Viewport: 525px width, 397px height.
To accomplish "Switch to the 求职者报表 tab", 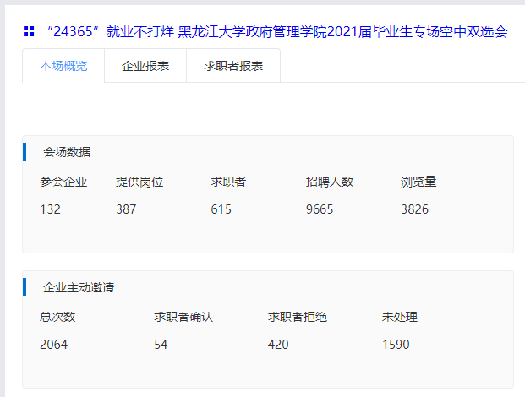I will click(x=233, y=66).
